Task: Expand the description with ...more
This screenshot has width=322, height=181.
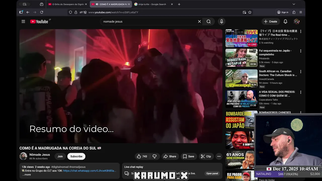Action: (26, 175)
